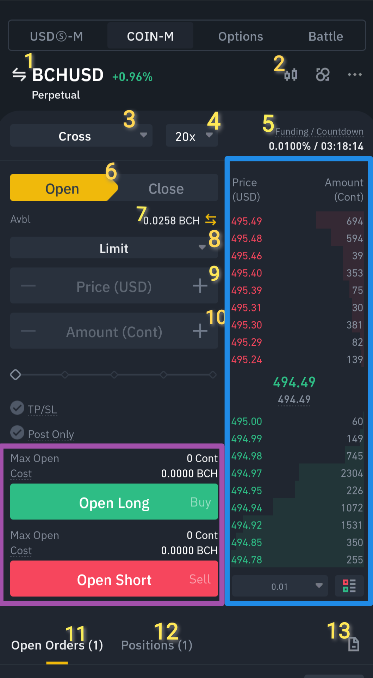The width and height of the screenshot is (373, 678).
Task: Toggle the Post Only checkbox
Action: click(17, 433)
